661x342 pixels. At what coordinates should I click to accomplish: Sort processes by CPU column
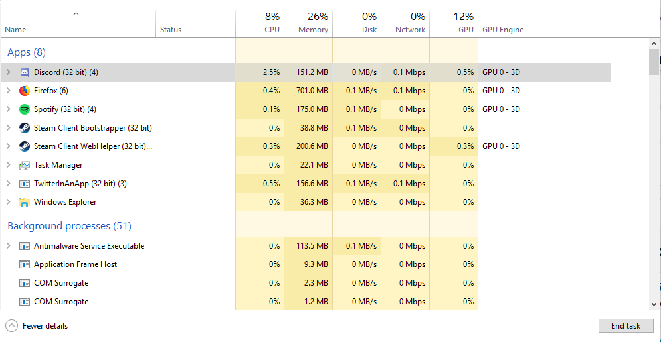[x=272, y=30]
